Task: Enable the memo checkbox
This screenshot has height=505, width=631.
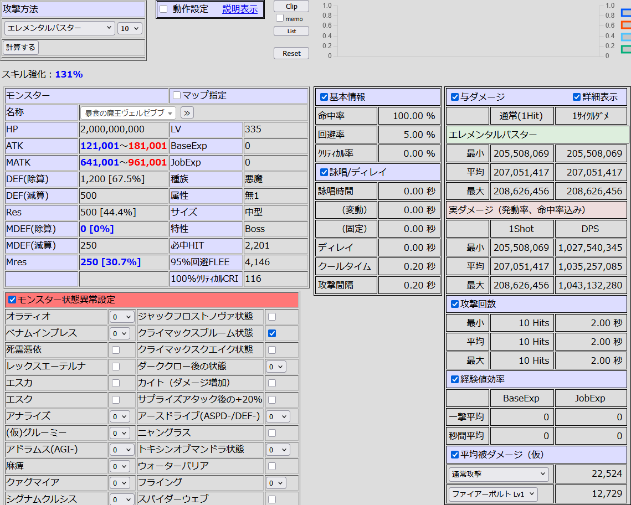Action: click(x=279, y=18)
